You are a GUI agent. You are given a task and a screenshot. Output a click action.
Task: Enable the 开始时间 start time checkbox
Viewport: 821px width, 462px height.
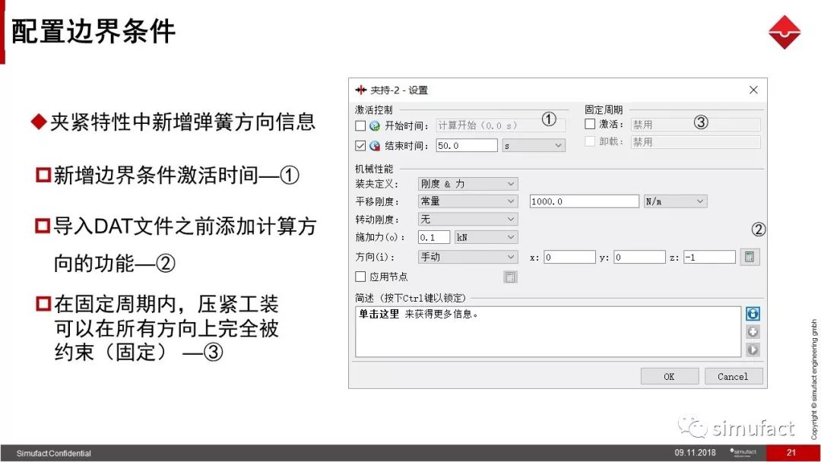[x=360, y=125]
